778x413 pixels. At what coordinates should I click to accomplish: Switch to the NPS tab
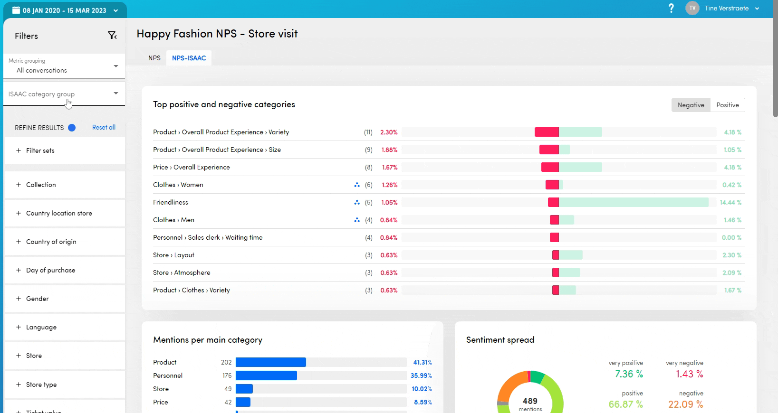point(154,58)
